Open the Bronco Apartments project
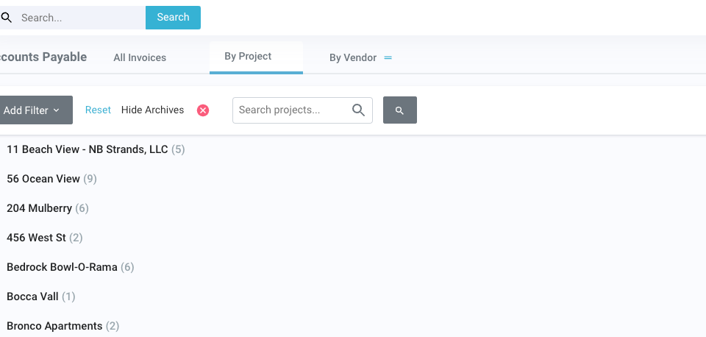 [x=54, y=326]
